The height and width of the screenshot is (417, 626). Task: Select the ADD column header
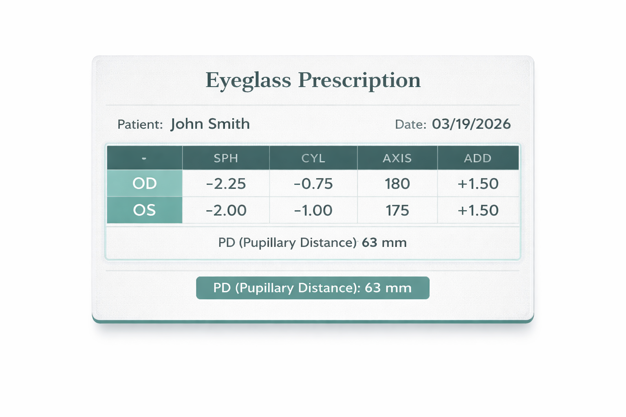point(478,158)
